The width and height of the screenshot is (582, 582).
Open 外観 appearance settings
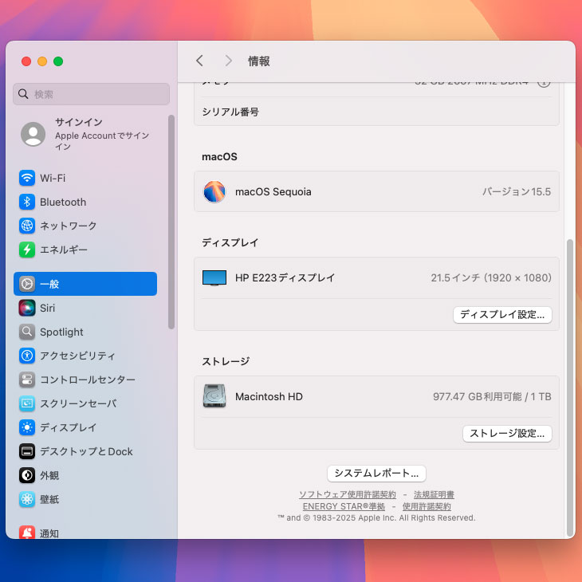[85, 475]
